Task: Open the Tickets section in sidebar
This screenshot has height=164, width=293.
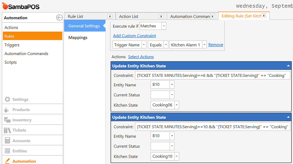Action: 19,130
